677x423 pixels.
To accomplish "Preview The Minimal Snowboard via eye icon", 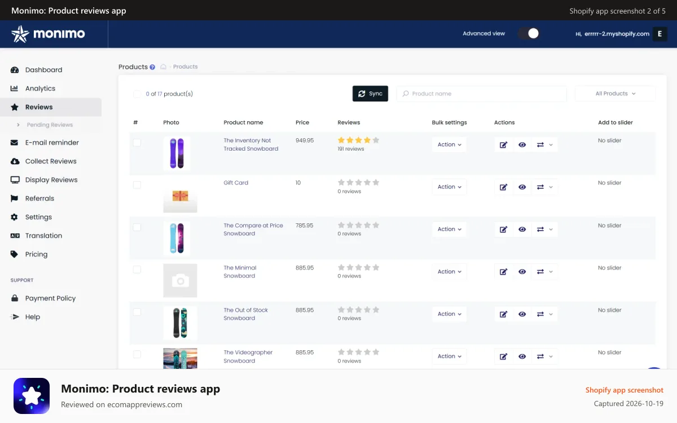I will point(522,272).
